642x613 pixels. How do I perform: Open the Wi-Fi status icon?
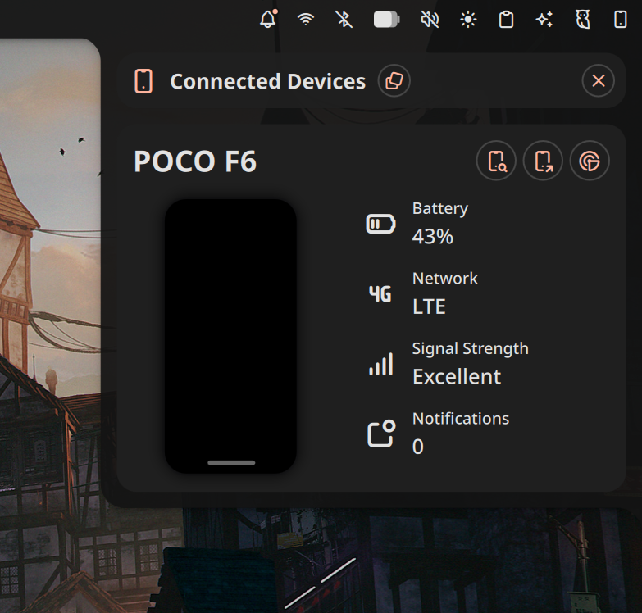tap(306, 19)
